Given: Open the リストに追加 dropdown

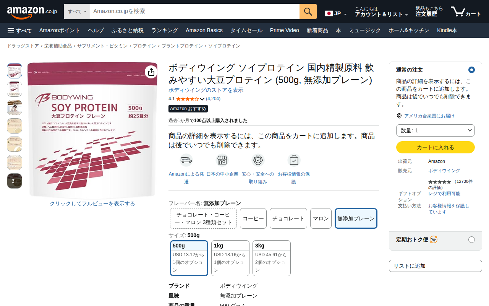Looking at the screenshot, I should click(x=436, y=266).
